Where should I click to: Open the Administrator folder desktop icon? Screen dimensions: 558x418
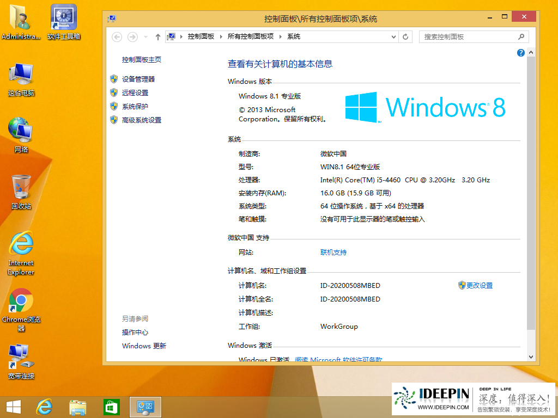(x=21, y=22)
